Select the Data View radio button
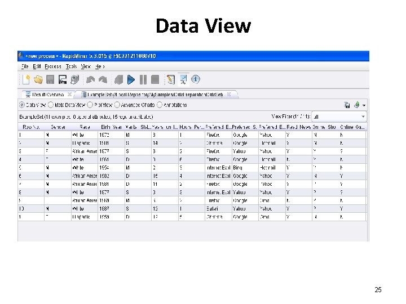Screen dimensions: 406x304 tap(22, 105)
